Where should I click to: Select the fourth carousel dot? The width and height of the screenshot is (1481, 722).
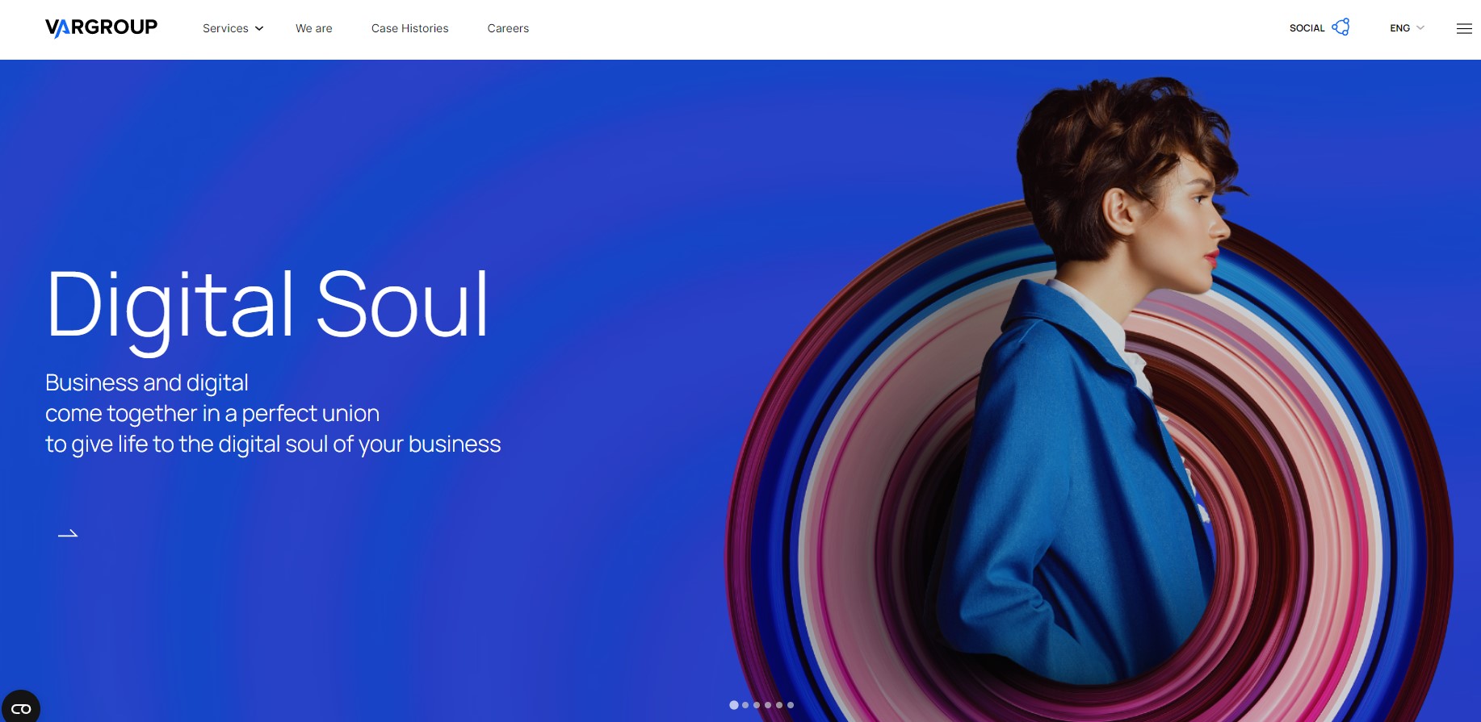click(768, 705)
